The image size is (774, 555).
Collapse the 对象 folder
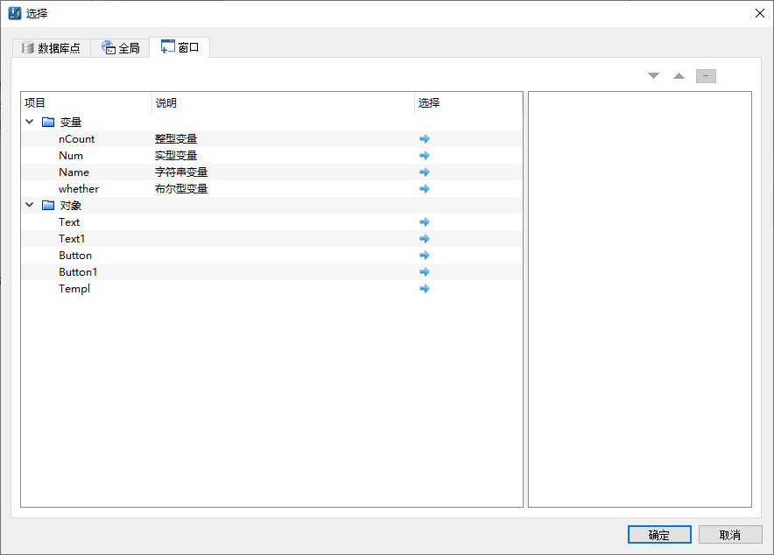click(30, 205)
